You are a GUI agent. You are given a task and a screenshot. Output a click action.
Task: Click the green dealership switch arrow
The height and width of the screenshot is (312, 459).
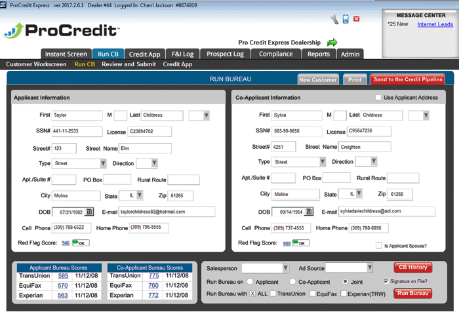pyautogui.click(x=332, y=43)
